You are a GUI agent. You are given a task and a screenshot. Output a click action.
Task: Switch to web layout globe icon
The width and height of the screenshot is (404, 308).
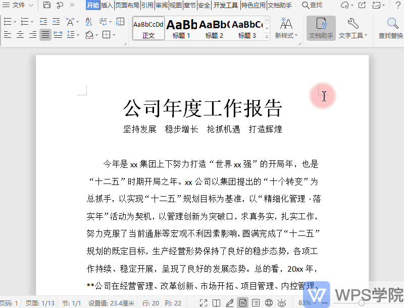(269, 303)
